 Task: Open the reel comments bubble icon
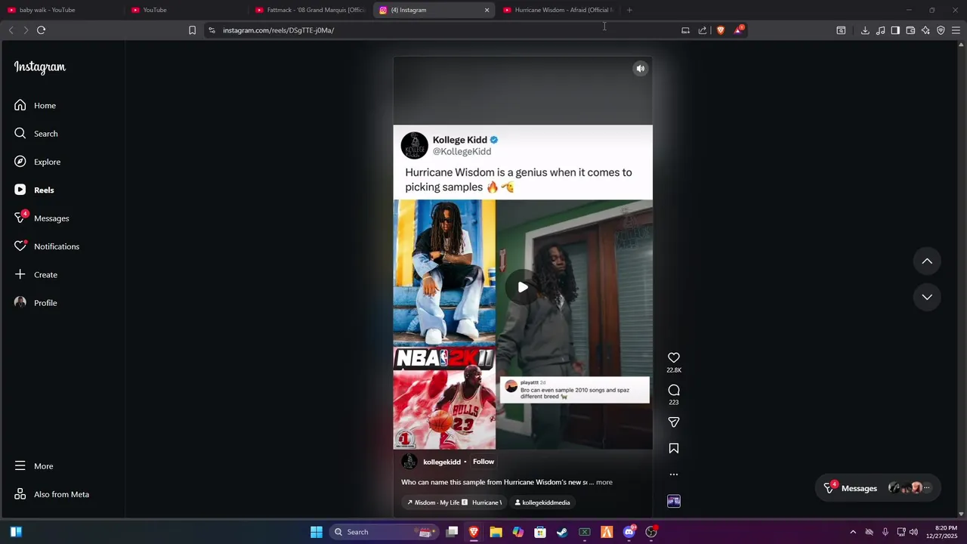click(674, 390)
